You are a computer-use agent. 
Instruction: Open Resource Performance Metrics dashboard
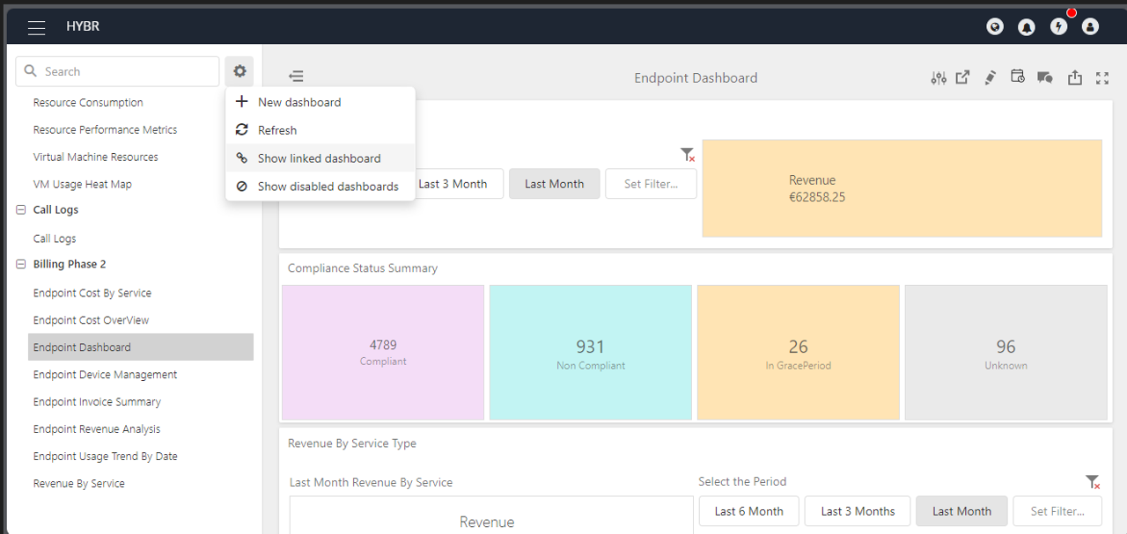105,129
